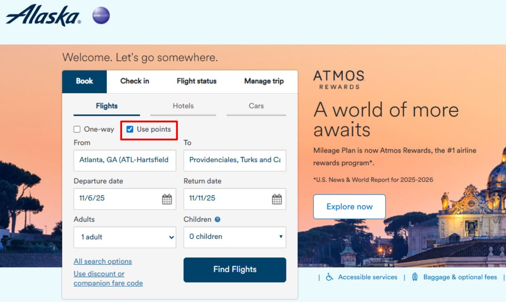Switch to the Check in tab
506x302 pixels.
pos(135,81)
